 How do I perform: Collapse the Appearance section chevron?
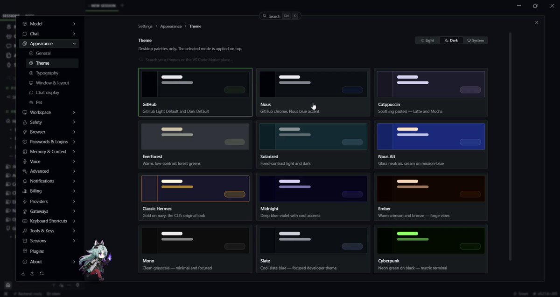click(74, 44)
